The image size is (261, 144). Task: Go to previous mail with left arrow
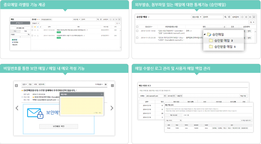pos(17,108)
